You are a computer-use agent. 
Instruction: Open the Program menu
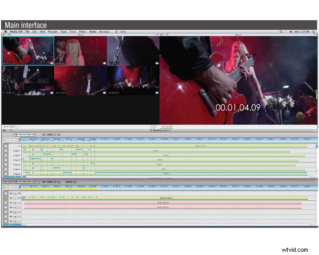point(53,32)
